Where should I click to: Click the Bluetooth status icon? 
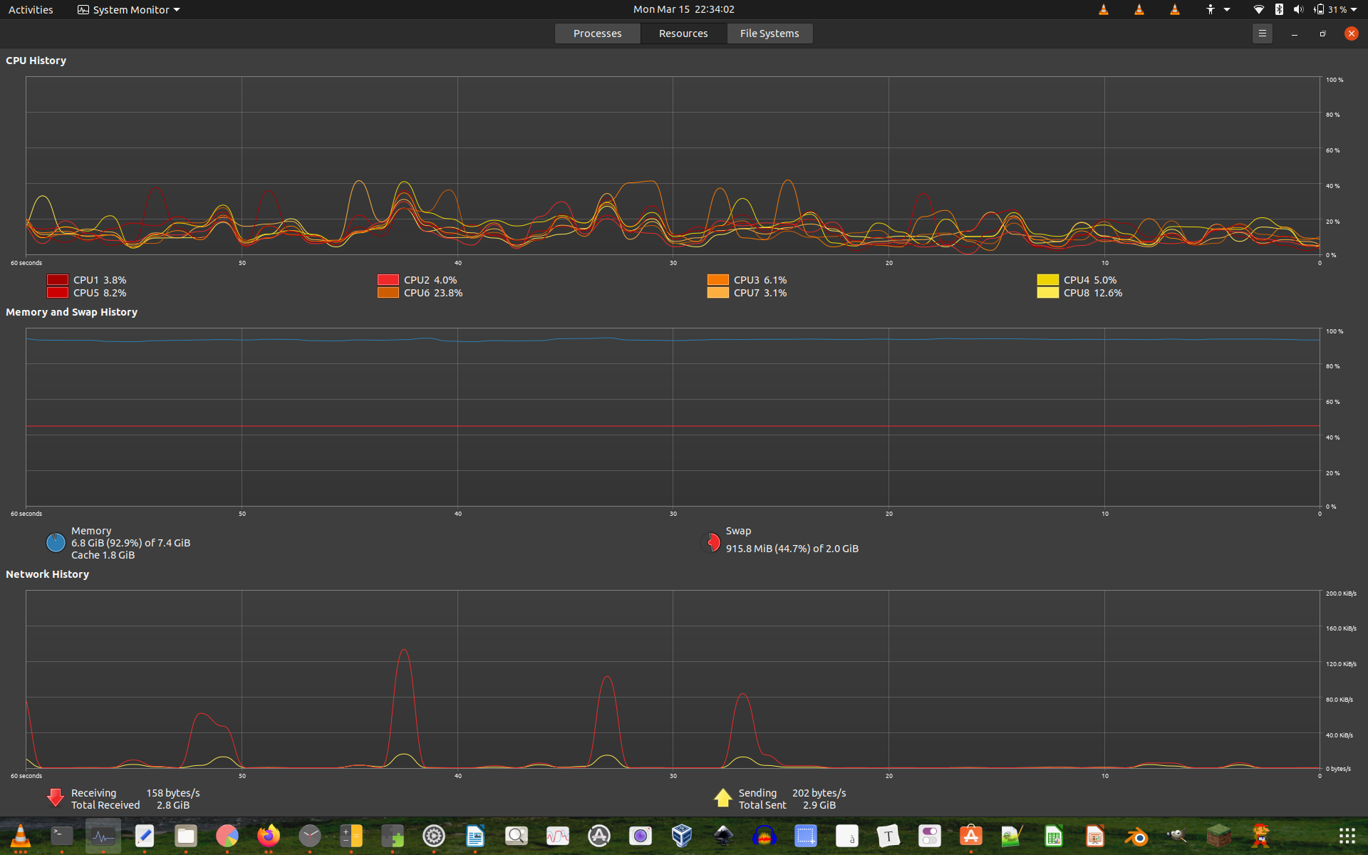[x=1279, y=9]
